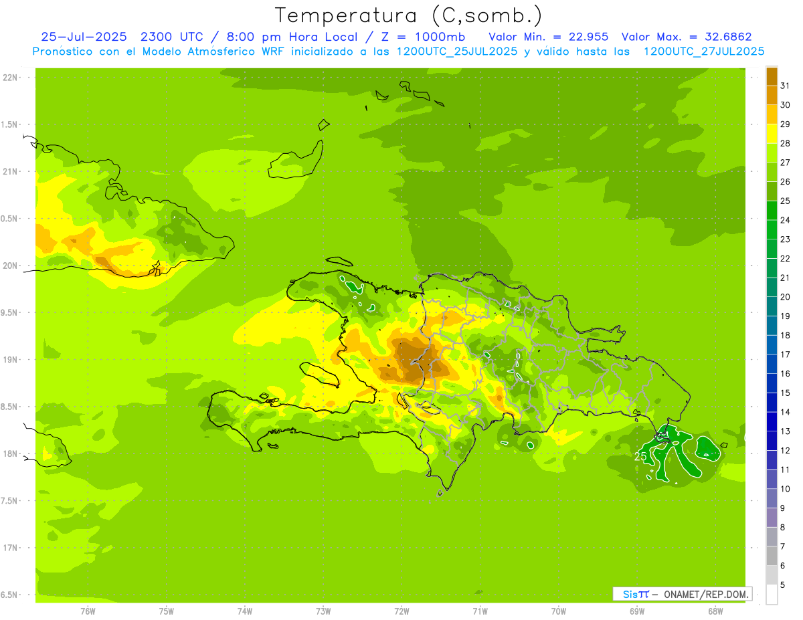Image resolution: width=803 pixels, height=620 pixels.
Task: Click the '18N' latitude axis label
Action: [x=9, y=454]
